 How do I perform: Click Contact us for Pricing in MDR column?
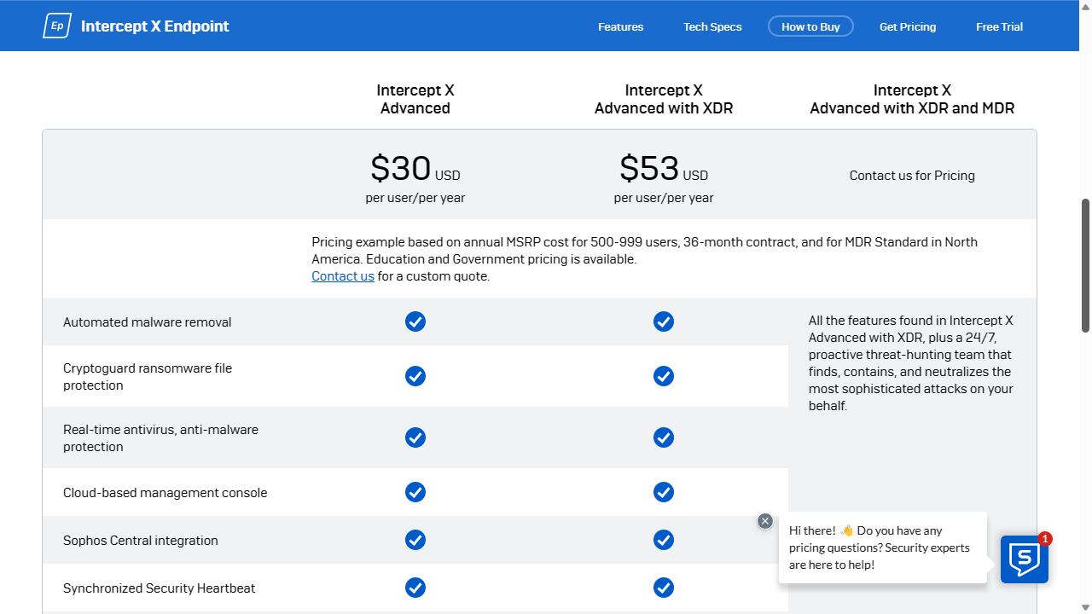[912, 176]
